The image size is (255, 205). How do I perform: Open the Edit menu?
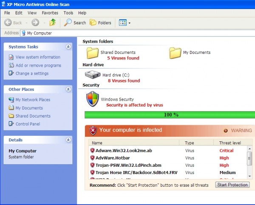click(19, 13)
